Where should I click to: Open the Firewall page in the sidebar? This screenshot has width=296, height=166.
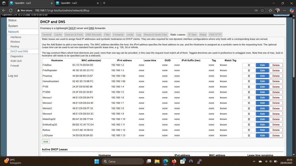tap(14, 66)
